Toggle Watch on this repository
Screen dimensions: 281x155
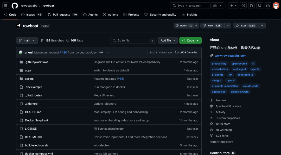[184, 26]
